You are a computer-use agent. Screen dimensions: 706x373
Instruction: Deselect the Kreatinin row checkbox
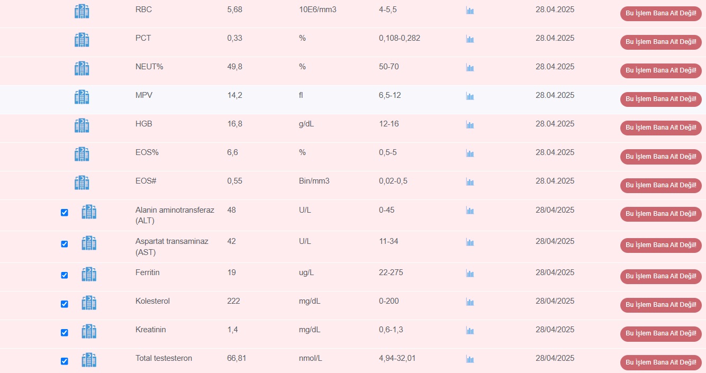tap(65, 332)
